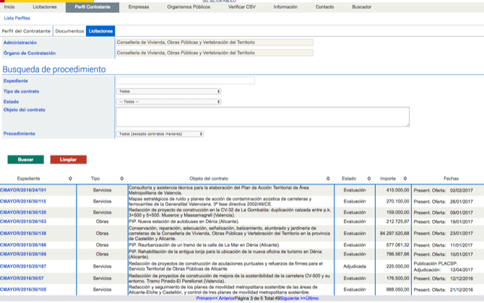Open the Estado dropdown
Screen dimensions: 484x303
[x=169, y=102]
